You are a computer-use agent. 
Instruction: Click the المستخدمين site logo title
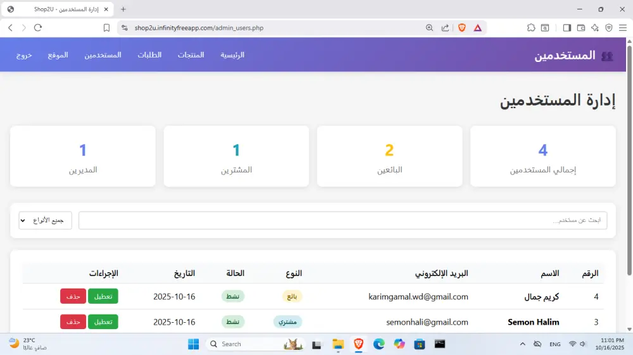coord(573,55)
